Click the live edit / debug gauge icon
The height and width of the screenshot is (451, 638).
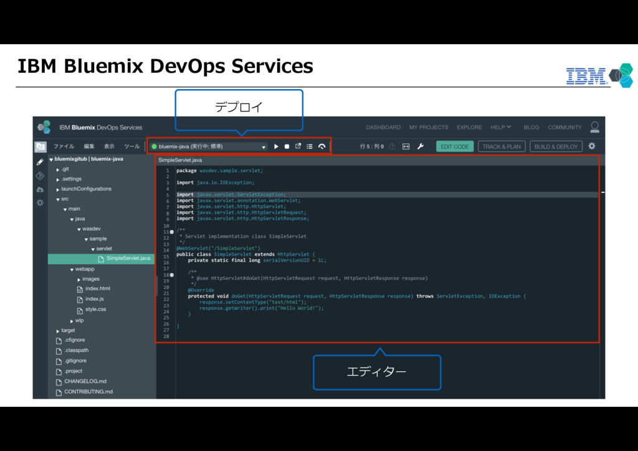click(322, 146)
